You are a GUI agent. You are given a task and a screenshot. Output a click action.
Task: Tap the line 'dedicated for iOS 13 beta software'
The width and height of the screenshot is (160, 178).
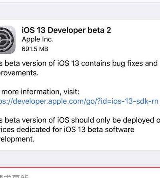[x=67, y=130]
